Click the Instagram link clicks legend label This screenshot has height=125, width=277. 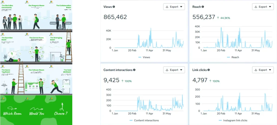[x=235, y=120]
